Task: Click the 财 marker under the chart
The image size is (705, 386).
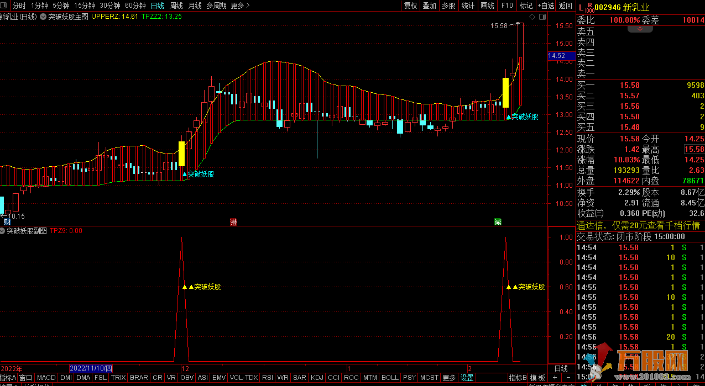Action: pos(7,222)
